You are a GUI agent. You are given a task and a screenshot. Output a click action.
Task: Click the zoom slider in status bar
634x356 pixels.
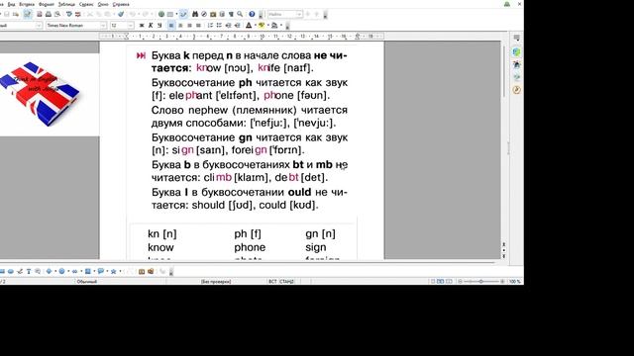[481, 281]
